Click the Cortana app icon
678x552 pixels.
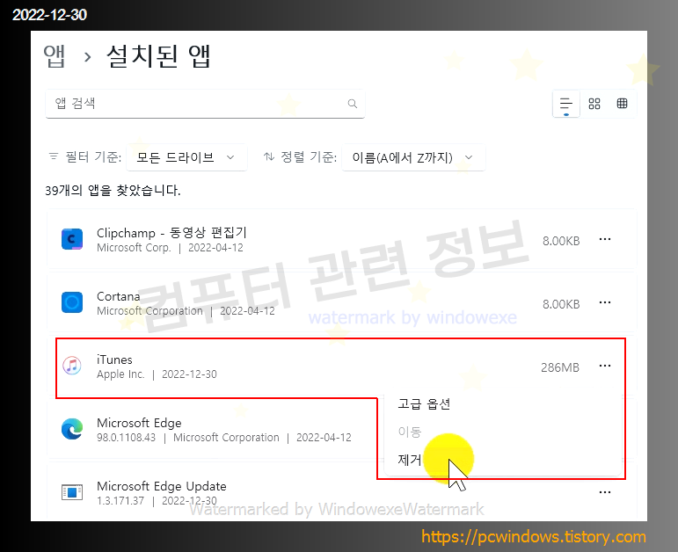point(72,302)
